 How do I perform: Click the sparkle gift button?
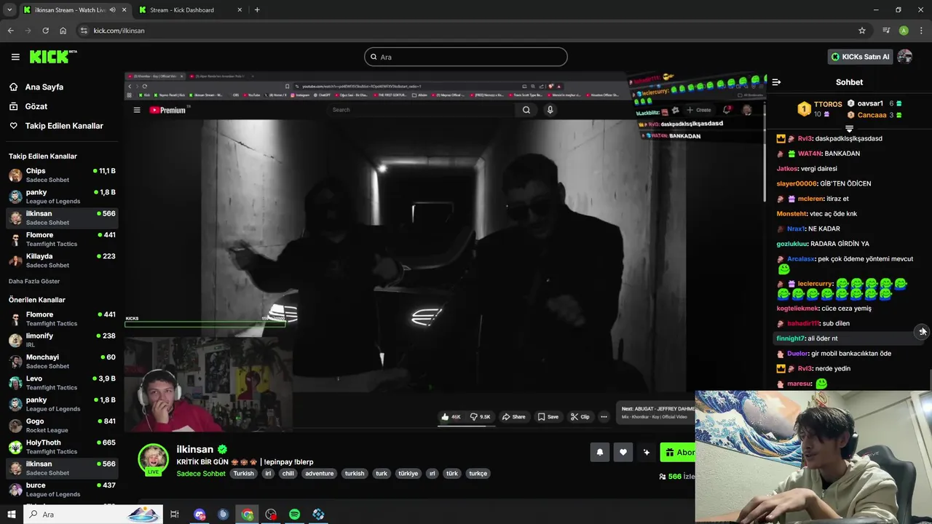tap(646, 452)
